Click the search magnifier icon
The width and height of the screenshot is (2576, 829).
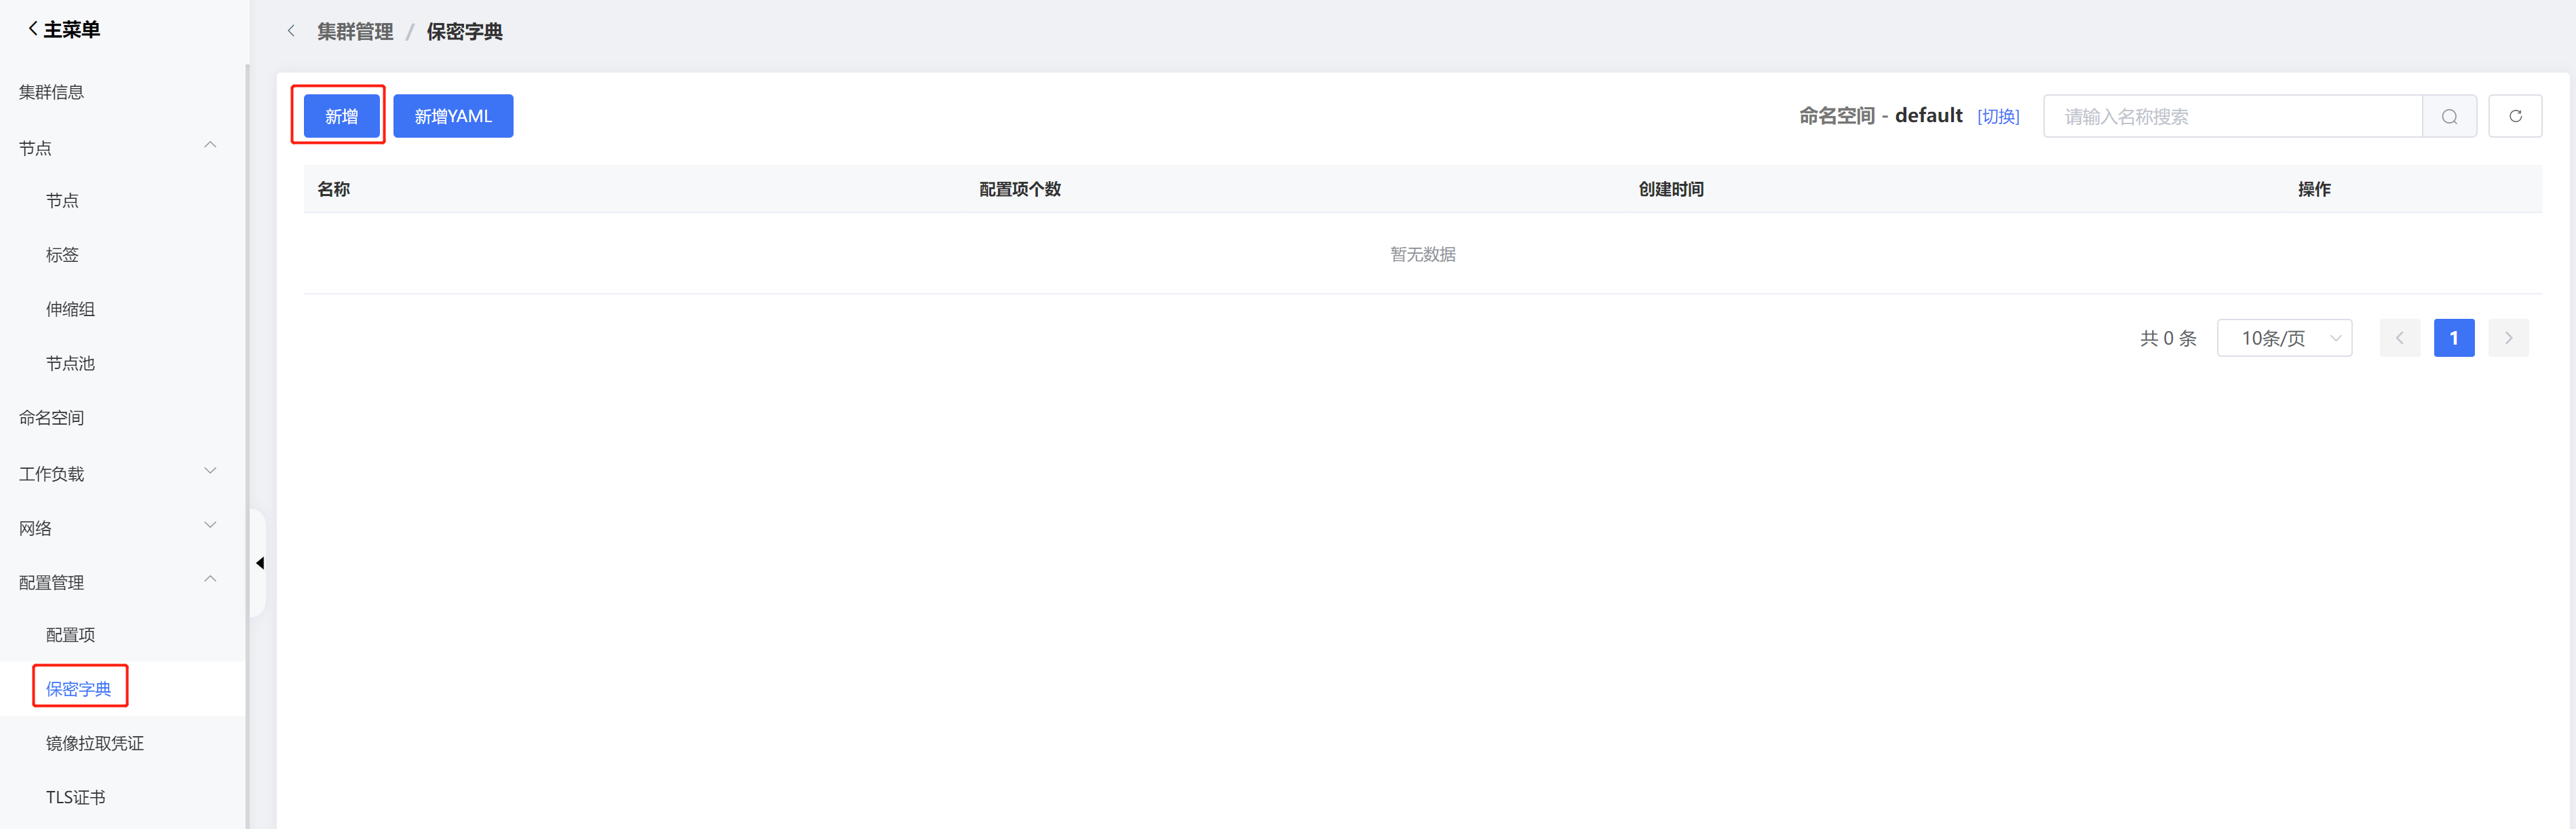[2449, 117]
